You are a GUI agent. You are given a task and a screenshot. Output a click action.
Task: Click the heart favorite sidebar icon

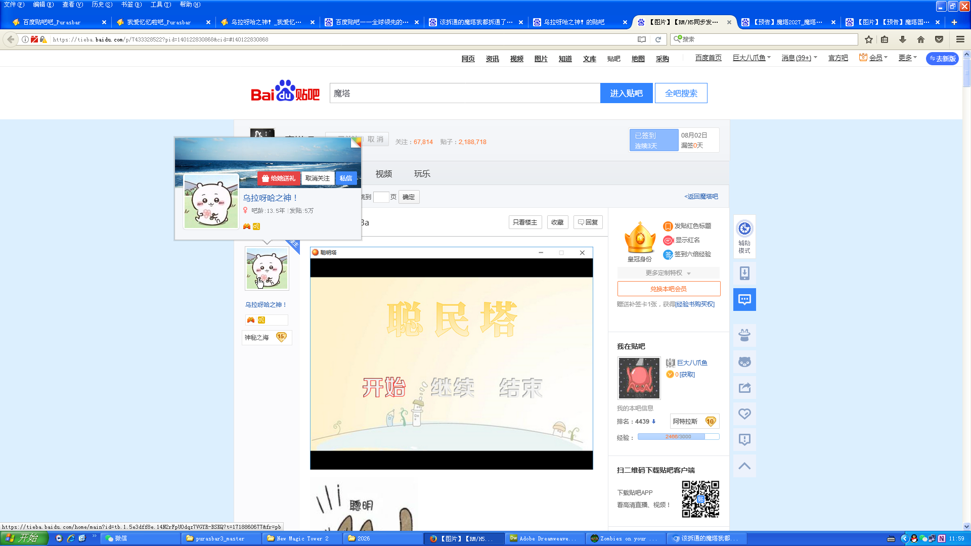744,414
